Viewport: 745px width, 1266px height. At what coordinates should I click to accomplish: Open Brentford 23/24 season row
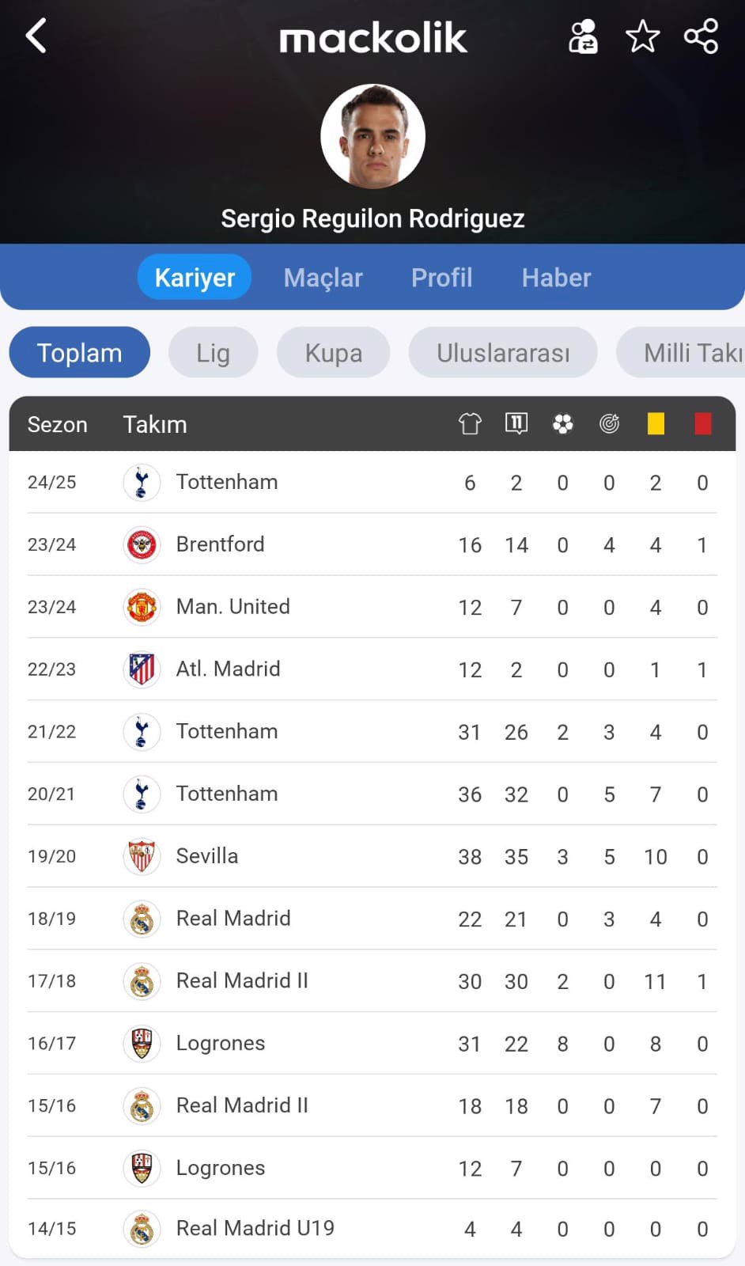click(372, 544)
